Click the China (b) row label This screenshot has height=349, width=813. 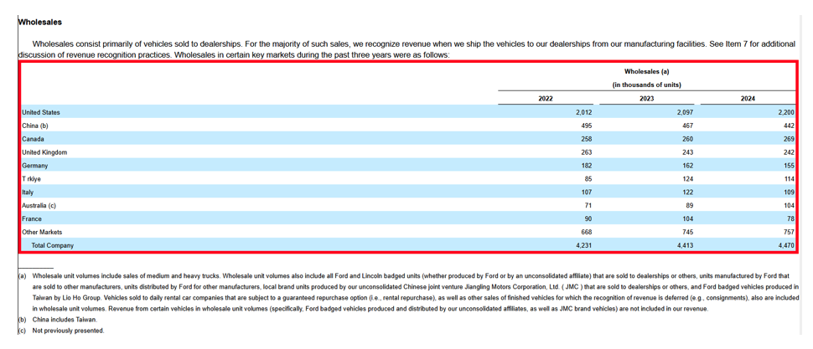[35, 126]
